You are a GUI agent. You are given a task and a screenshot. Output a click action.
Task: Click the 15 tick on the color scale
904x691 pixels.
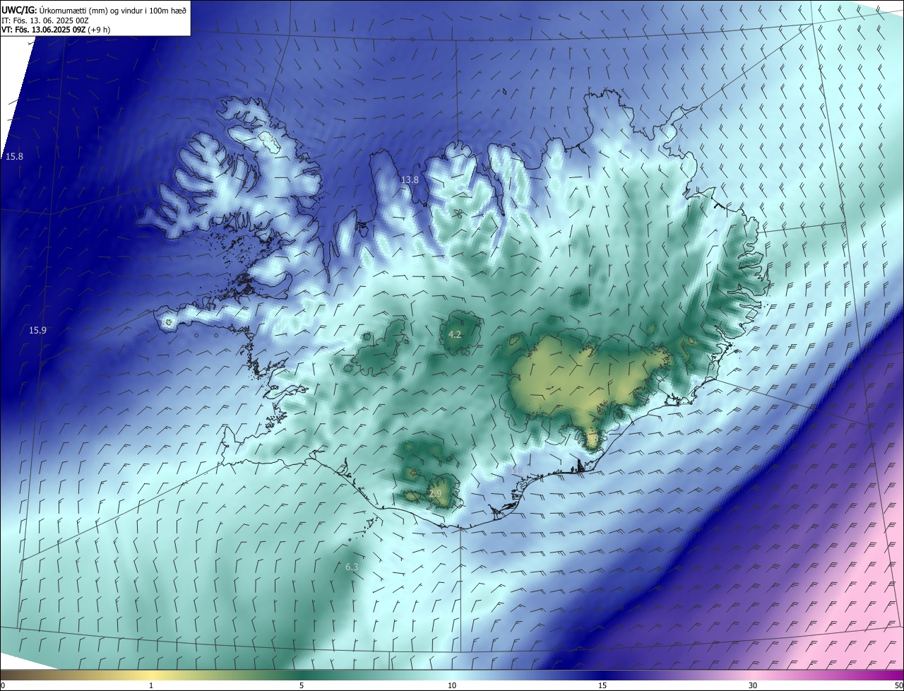pos(602,686)
